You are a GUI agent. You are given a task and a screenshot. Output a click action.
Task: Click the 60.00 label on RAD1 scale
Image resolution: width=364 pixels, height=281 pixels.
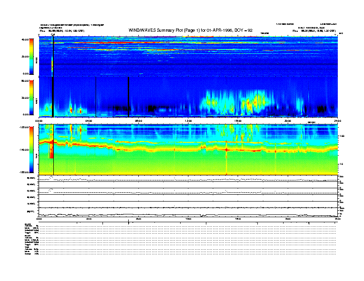tap(25, 81)
